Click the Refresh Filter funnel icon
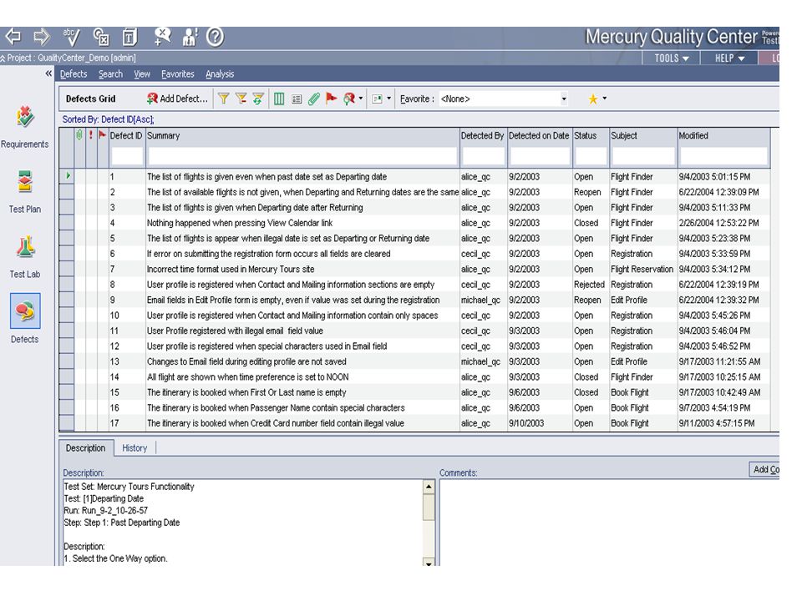This screenshot has height=601, width=802. [x=258, y=98]
